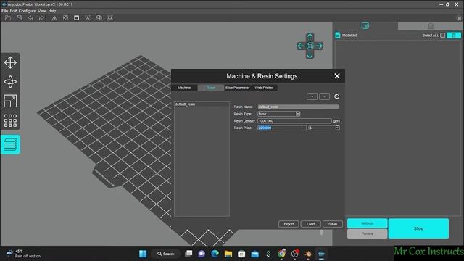
Task: Delete selected models with cyan trash button
Action: pyautogui.click(x=454, y=36)
